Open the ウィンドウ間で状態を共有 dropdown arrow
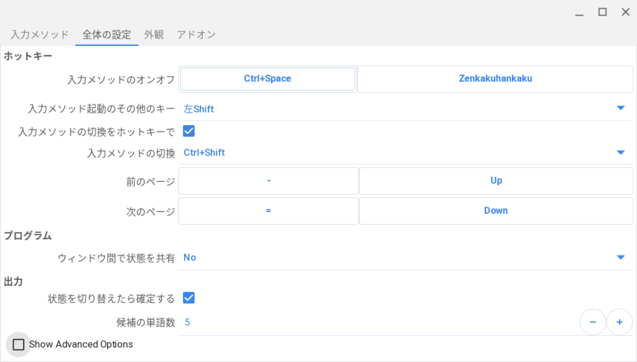 point(620,257)
